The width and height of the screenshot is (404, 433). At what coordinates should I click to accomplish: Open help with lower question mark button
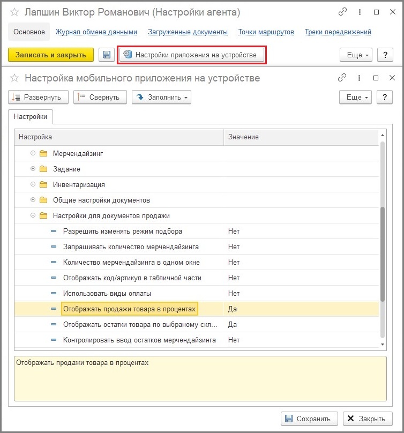click(385, 97)
